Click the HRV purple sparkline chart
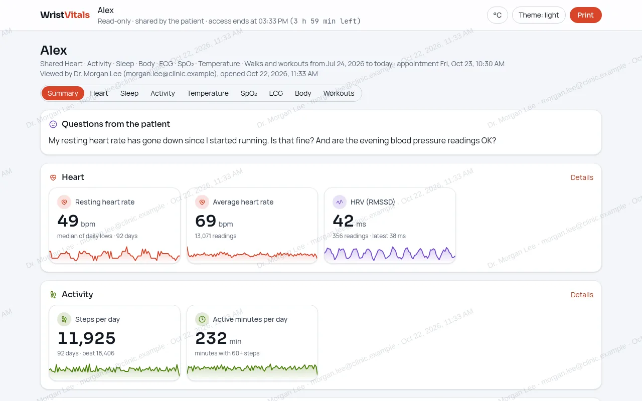The width and height of the screenshot is (642, 401). (x=390, y=255)
